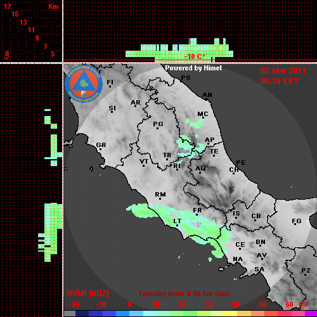Click the NA city label on map

pyautogui.click(x=238, y=259)
